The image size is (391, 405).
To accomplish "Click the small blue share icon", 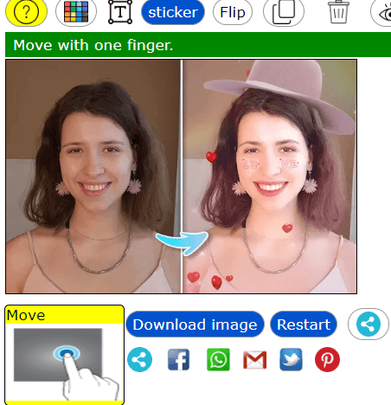I will 139,359.
